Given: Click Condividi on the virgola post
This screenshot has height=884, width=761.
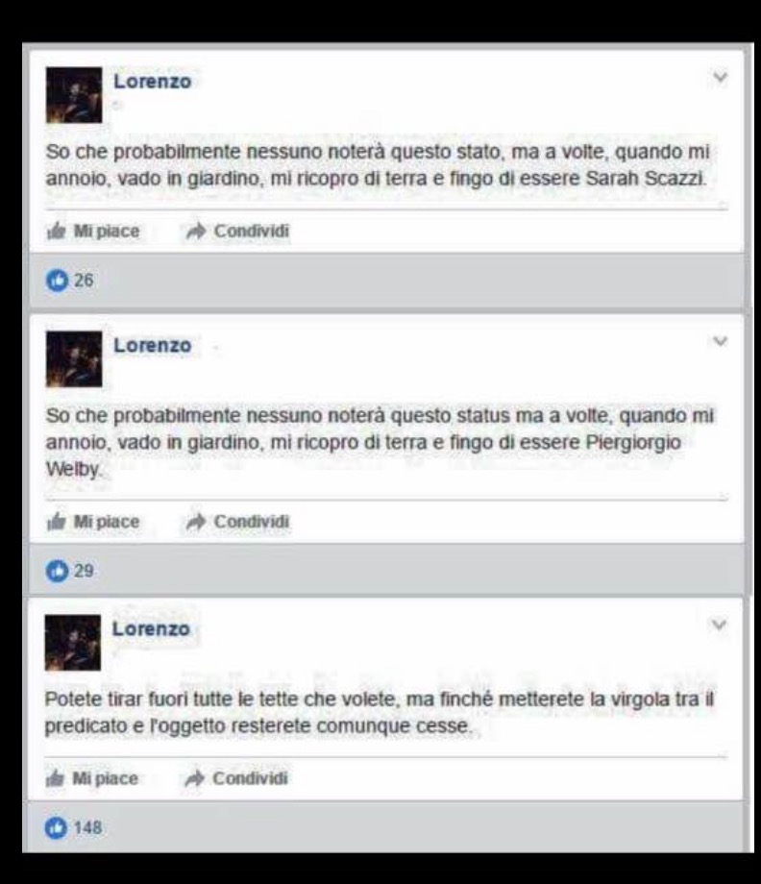Looking at the screenshot, I should click(x=250, y=778).
